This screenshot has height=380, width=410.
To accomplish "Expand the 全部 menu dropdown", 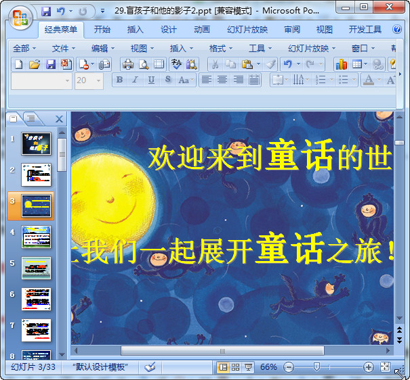I will [x=24, y=48].
